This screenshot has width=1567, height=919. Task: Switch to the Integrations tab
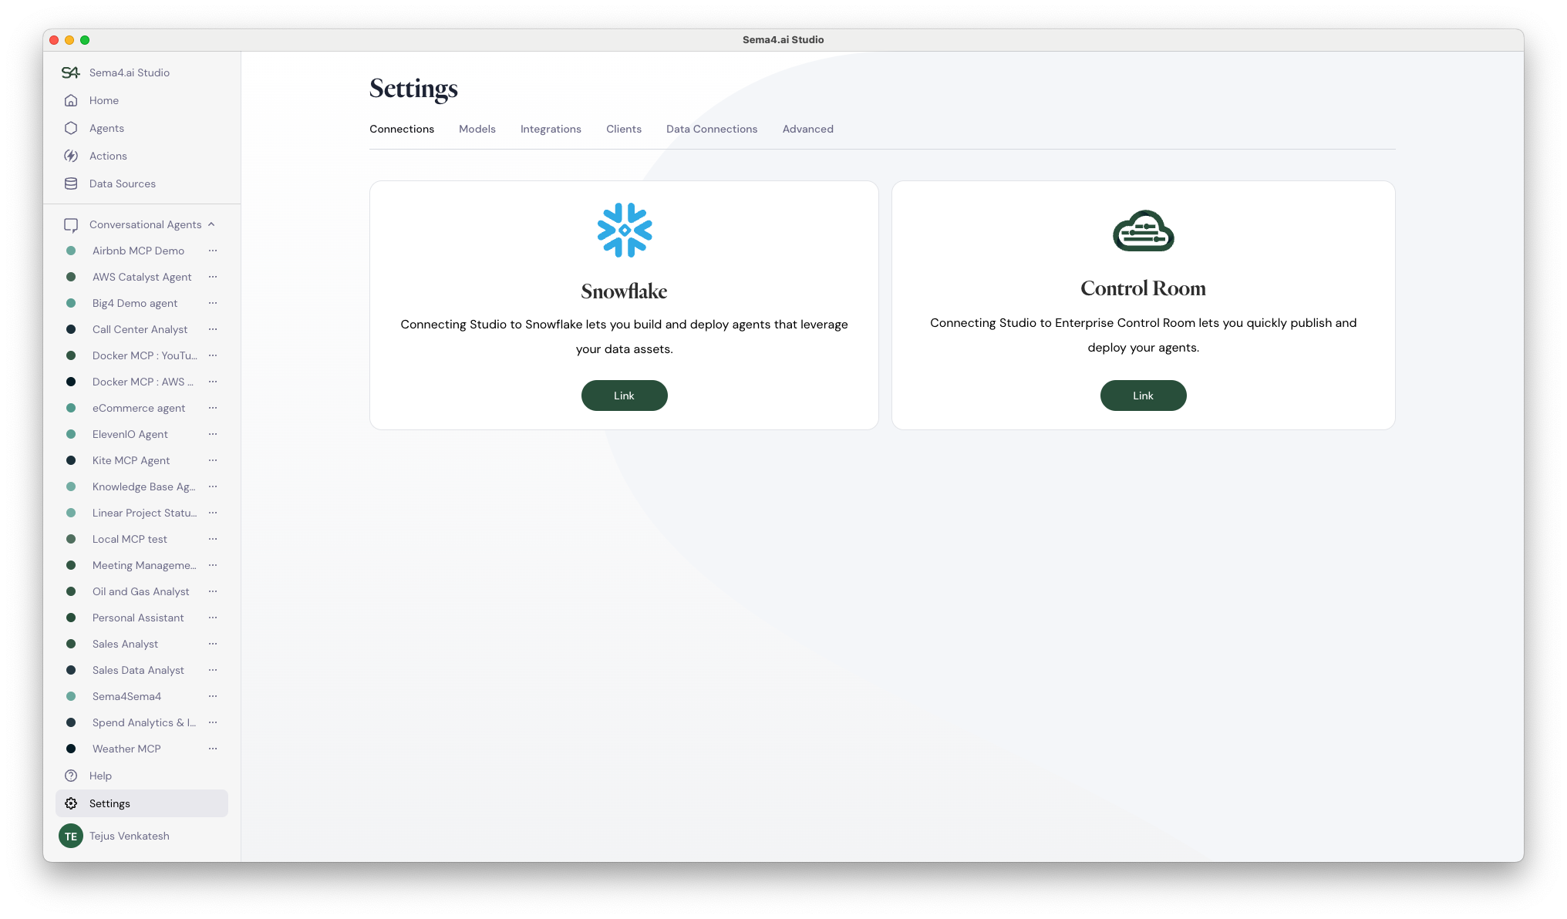[x=551, y=129]
